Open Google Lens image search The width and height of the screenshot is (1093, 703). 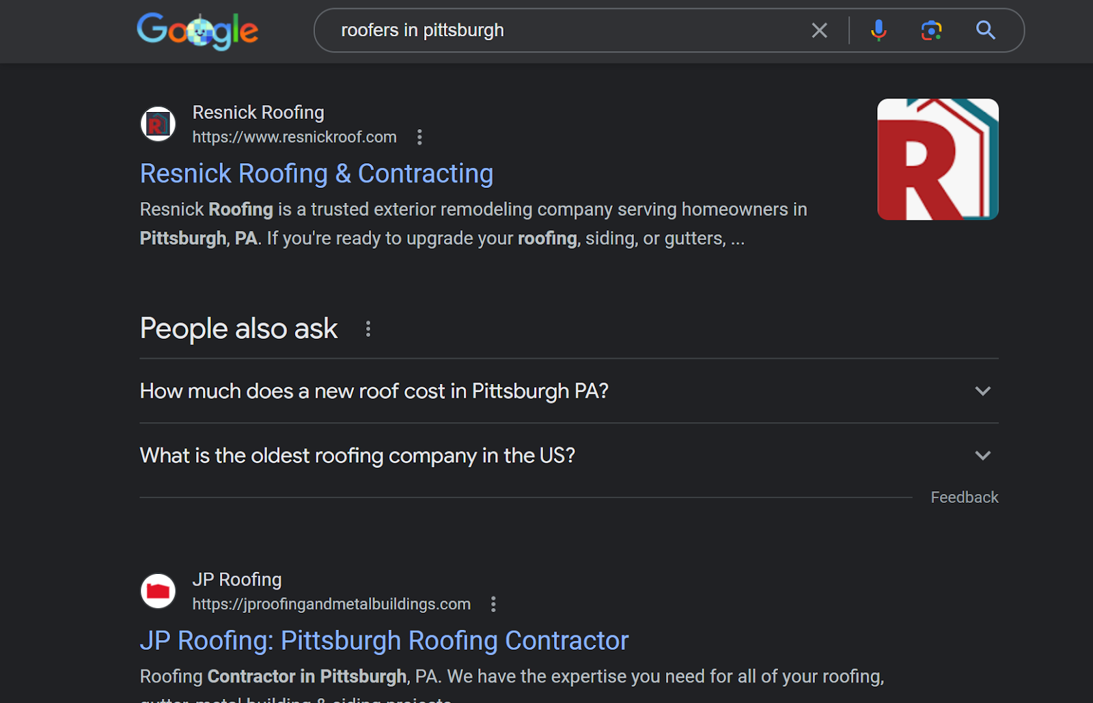click(x=931, y=30)
